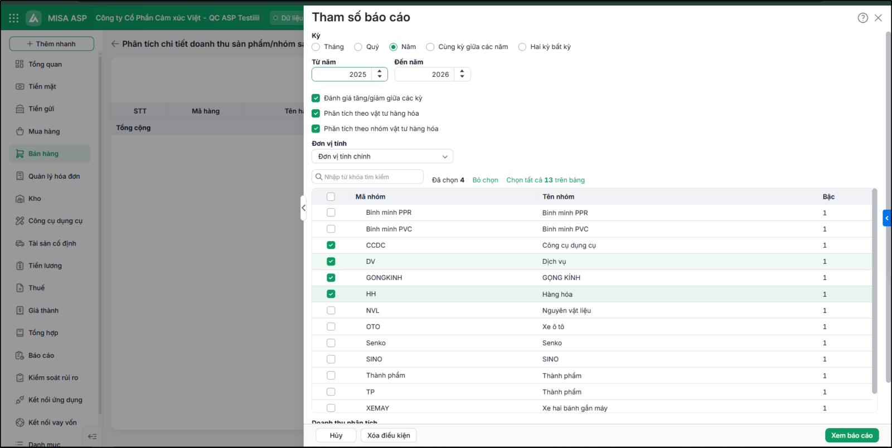Increase the Từ năm year value
892x448 pixels.
[x=380, y=71]
